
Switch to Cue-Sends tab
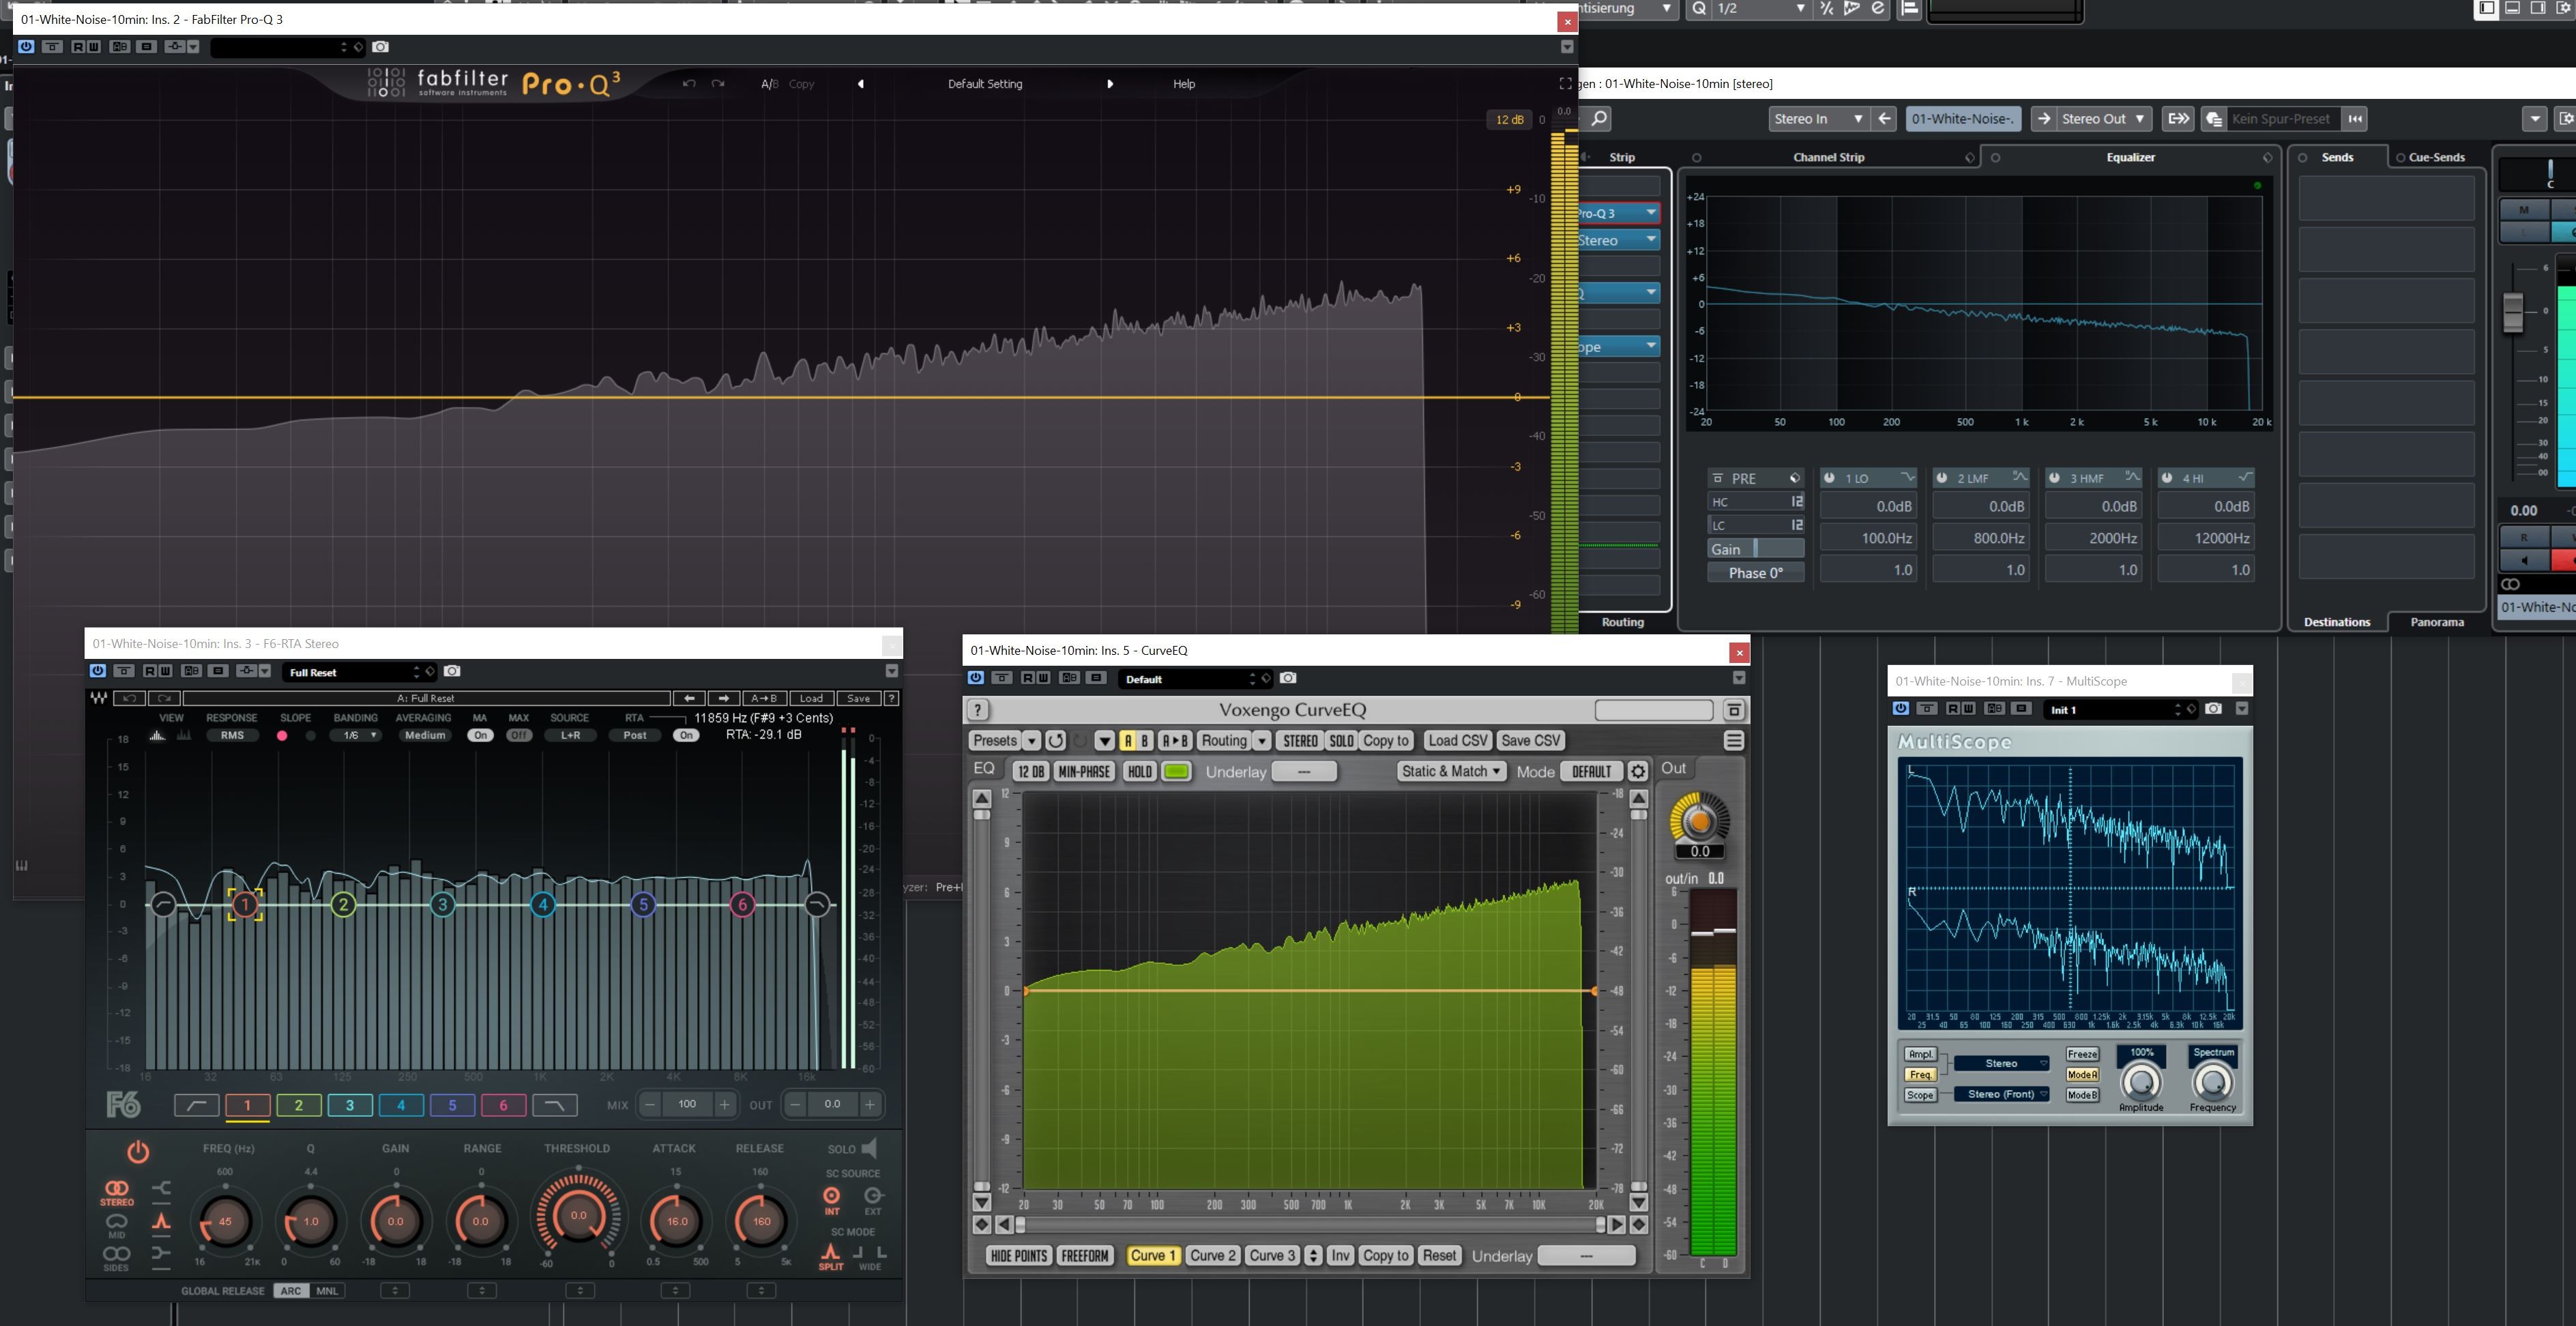(2436, 158)
